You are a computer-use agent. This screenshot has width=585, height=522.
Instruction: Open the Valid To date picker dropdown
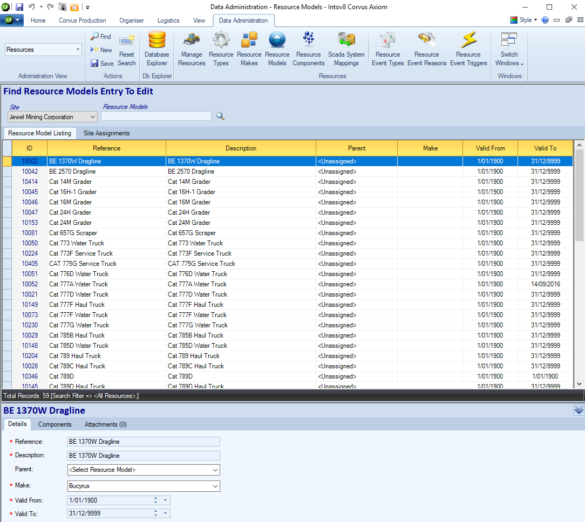(165, 513)
